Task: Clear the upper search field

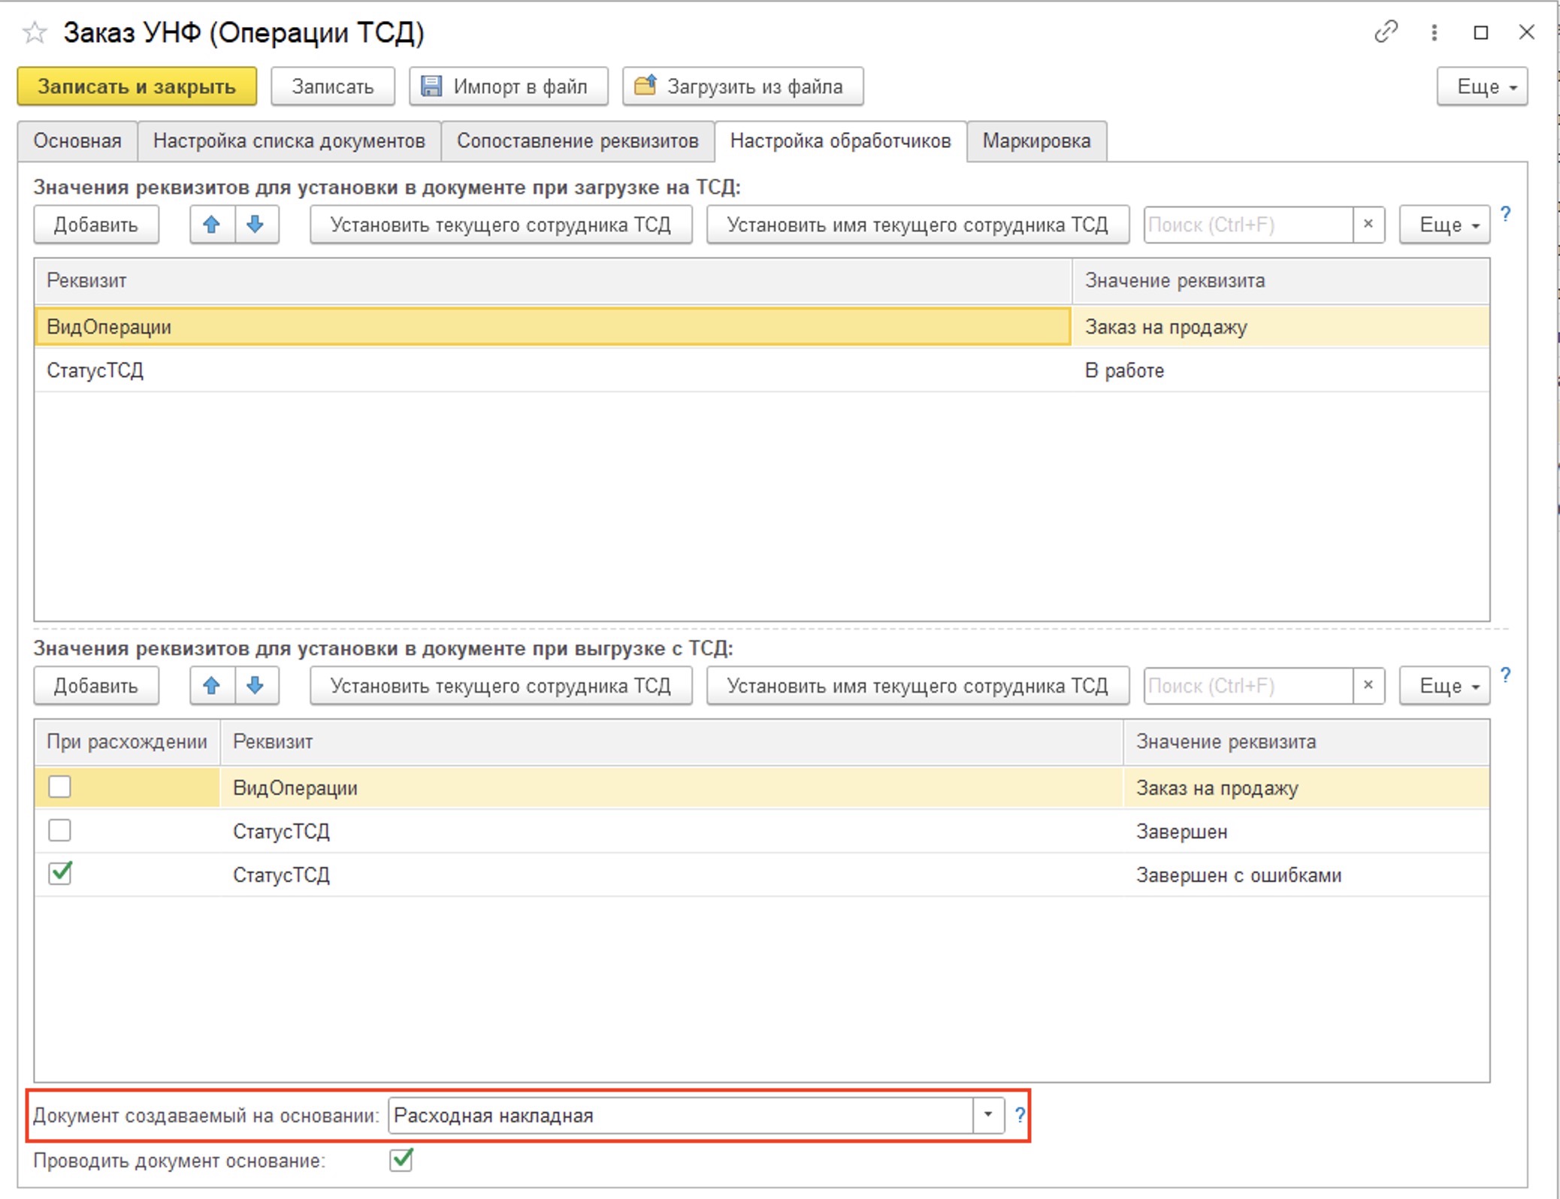Action: 1368,225
